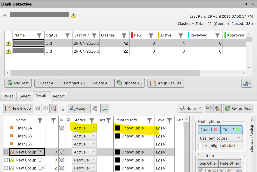Click the Group Results button
Viewport: 257px width, 172px height.
click(166, 83)
